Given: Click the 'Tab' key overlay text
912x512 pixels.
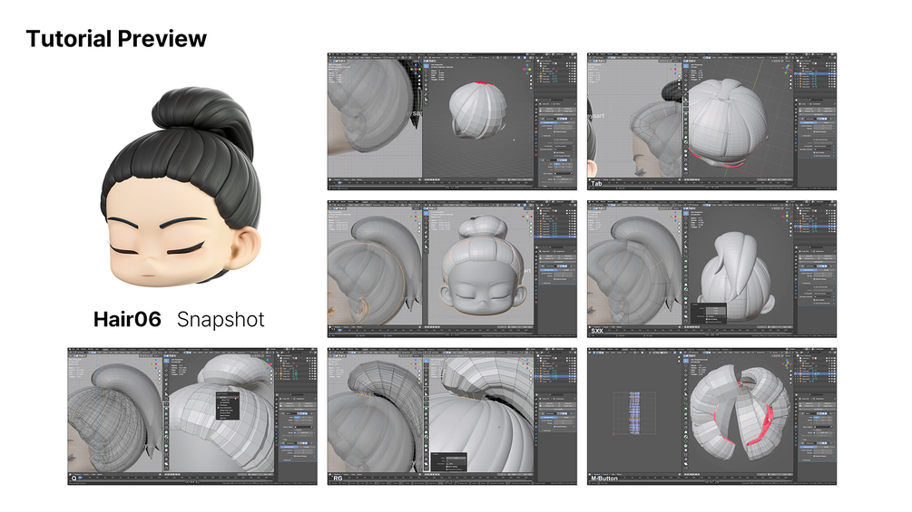Looking at the screenshot, I should 596,183.
